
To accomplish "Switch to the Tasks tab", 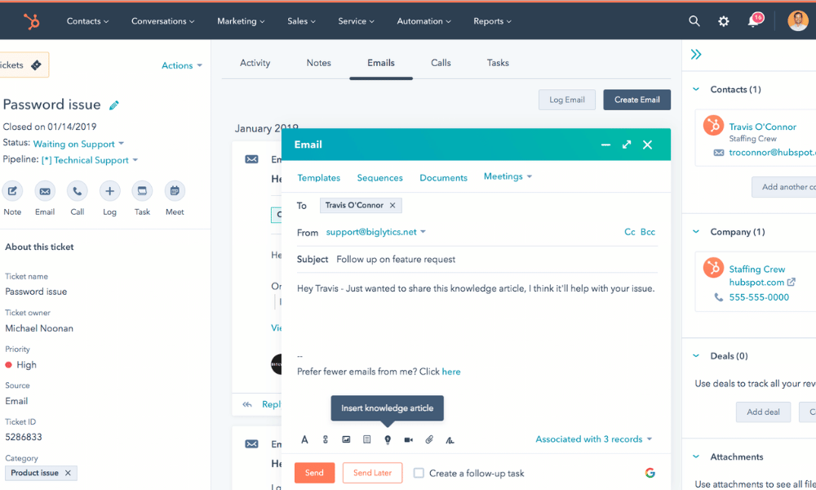I will click(498, 63).
